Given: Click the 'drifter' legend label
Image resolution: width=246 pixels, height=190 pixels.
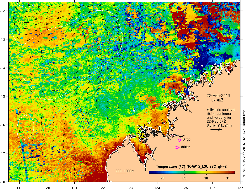Looking at the screenshot, I should coord(185,147).
